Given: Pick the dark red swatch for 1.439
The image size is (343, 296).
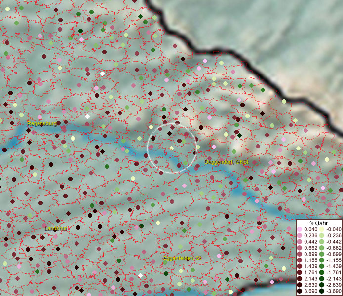Looking at the screenshot, I should point(300,266).
